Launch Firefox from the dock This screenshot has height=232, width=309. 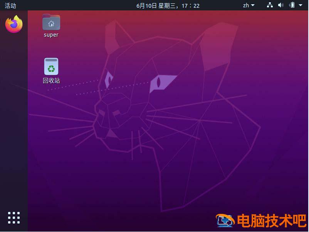pyautogui.click(x=14, y=24)
